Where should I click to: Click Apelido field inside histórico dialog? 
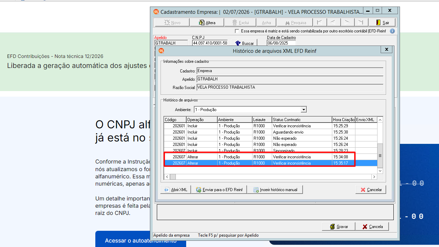(x=290, y=79)
